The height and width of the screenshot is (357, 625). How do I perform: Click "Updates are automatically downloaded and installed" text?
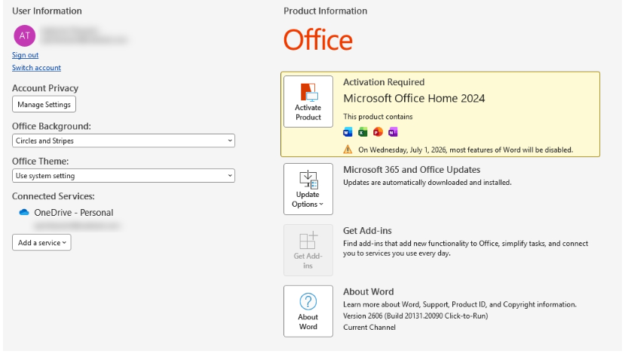point(427,183)
